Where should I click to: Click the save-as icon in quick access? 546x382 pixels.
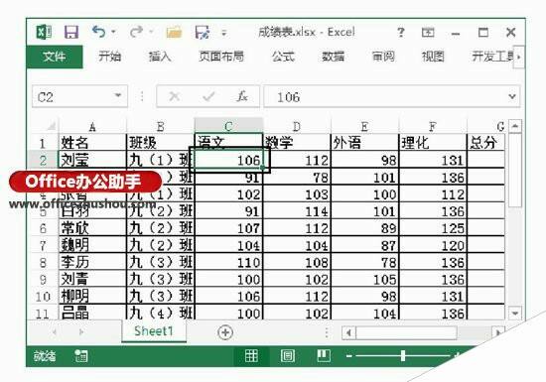[203, 33]
